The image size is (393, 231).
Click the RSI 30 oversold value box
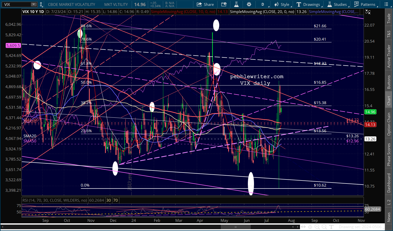[109, 200]
